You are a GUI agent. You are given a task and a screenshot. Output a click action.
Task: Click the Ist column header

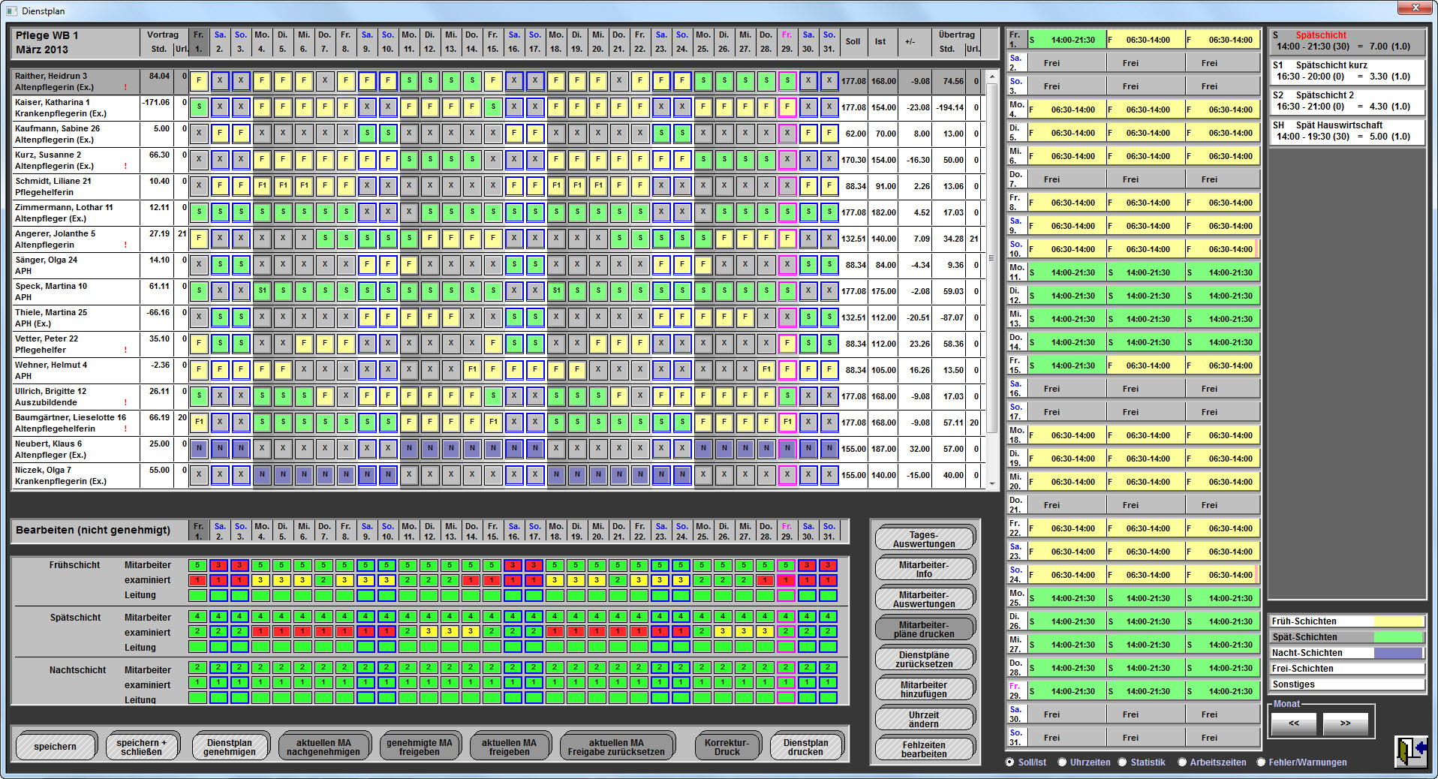(880, 42)
